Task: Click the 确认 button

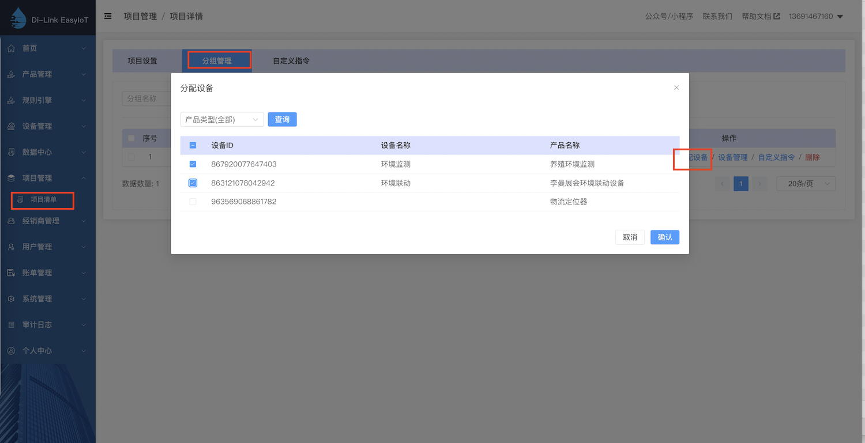Action: tap(664, 237)
